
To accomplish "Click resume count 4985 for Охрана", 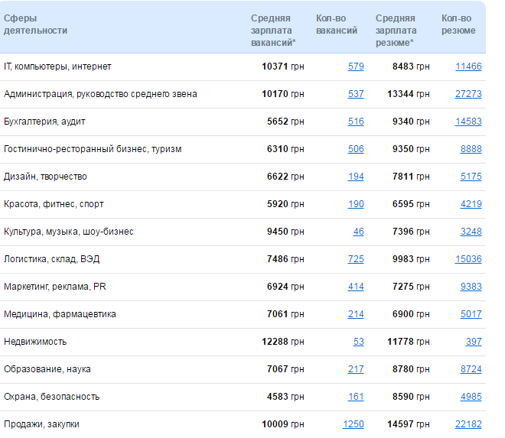I will pos(471,397).
